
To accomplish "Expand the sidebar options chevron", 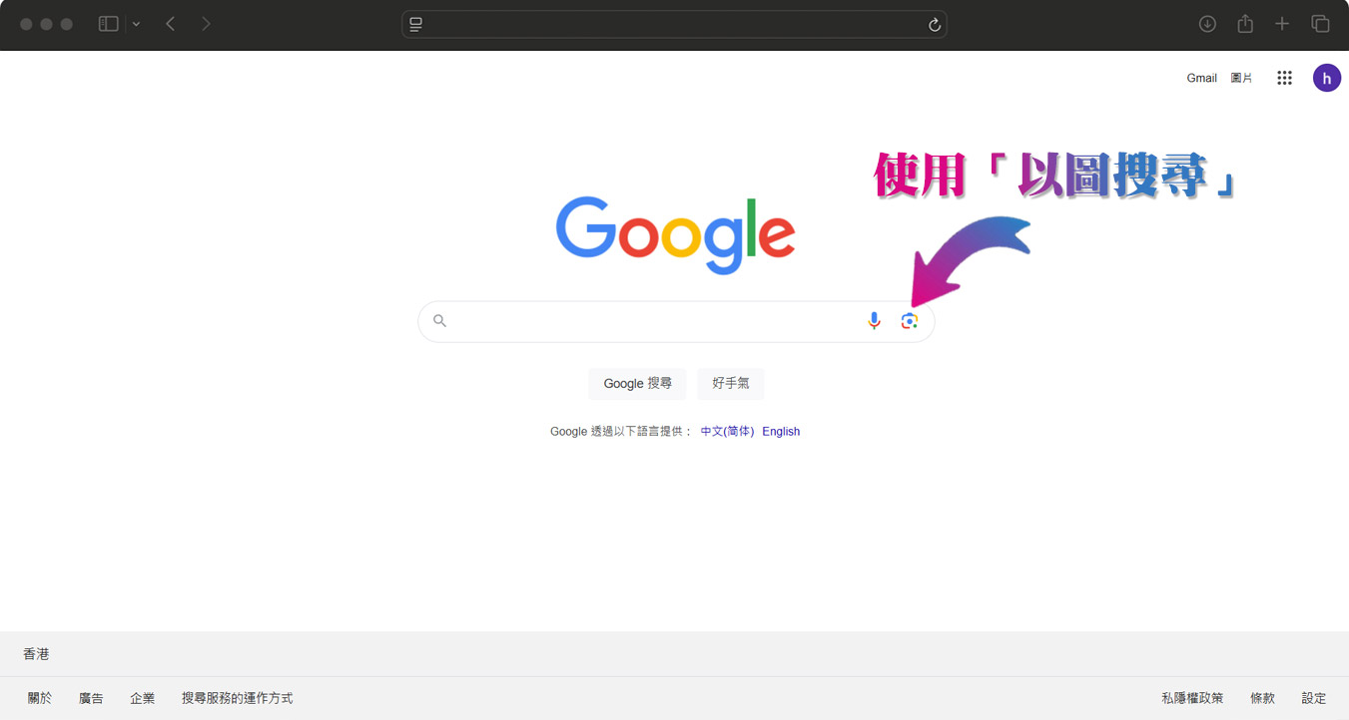I will point(137,24).
